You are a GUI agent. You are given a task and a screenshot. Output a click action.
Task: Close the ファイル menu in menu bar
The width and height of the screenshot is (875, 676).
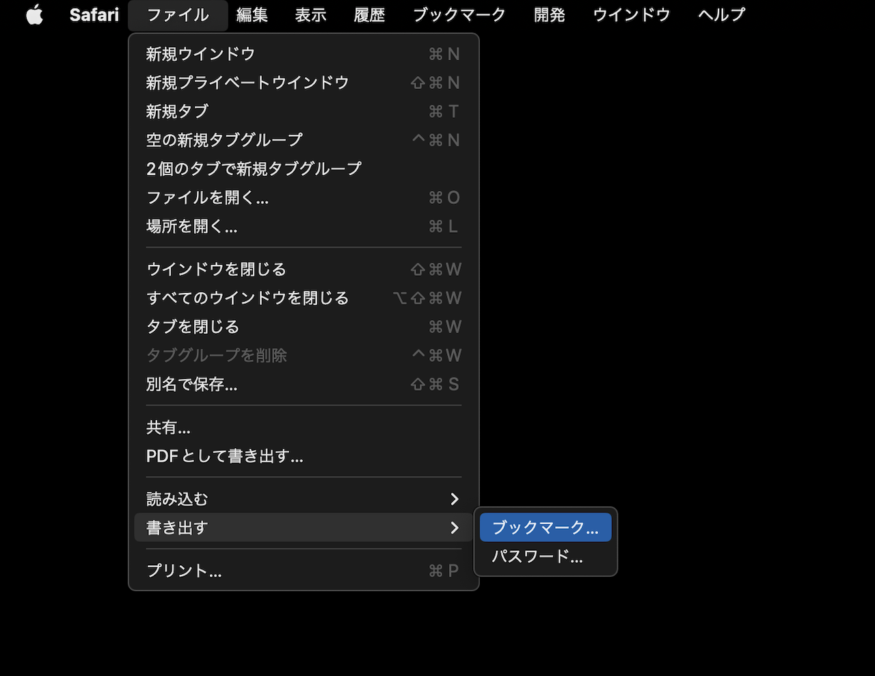pyautogui.click(x=178, y=15)
